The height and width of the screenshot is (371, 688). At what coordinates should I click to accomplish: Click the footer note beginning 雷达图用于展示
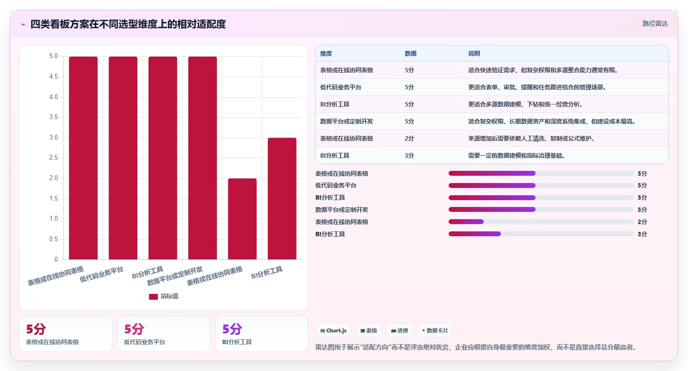coord(476,348)
